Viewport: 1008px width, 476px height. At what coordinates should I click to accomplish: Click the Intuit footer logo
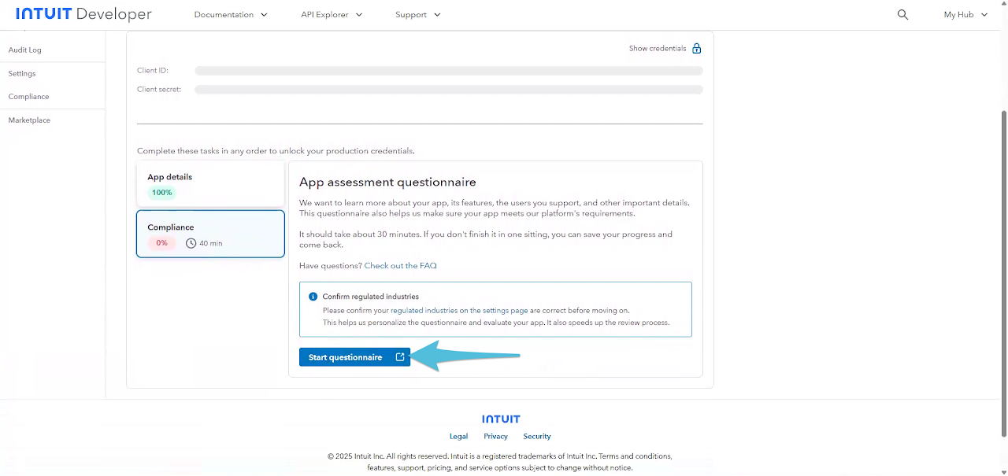coord(501,419)
